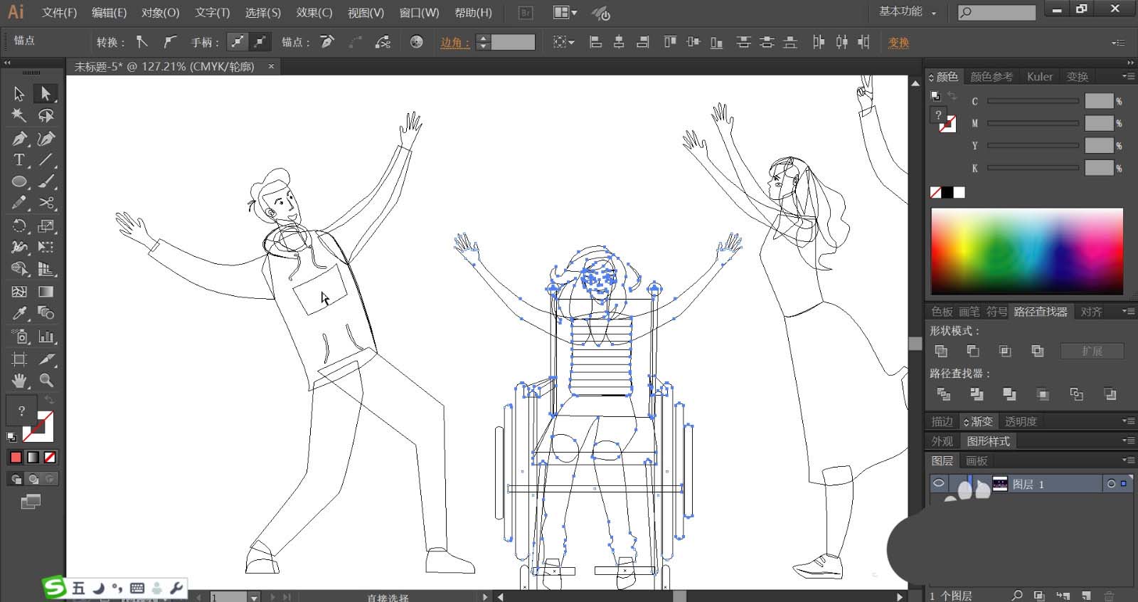Pick a color from the spectrum bar
Screen dimensions: 1138x602
[x=1026, y=250]
